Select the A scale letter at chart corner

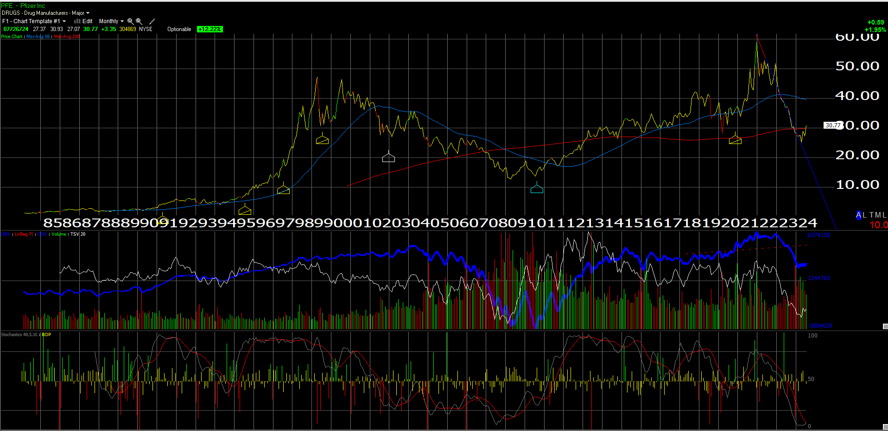pyautogui.click(x=858, y=215)
